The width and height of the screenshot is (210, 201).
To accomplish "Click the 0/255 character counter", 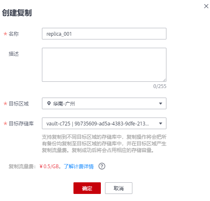I will click(x=160, y=86).
